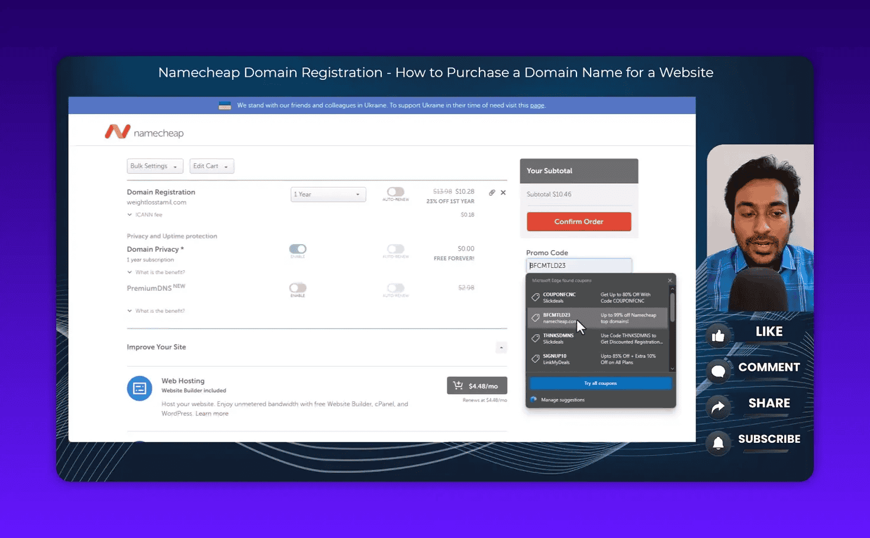The height and width of the screenshot is (538, 870).
Task: Collapse the Improve Your Site section
Action: coord(501,347)
